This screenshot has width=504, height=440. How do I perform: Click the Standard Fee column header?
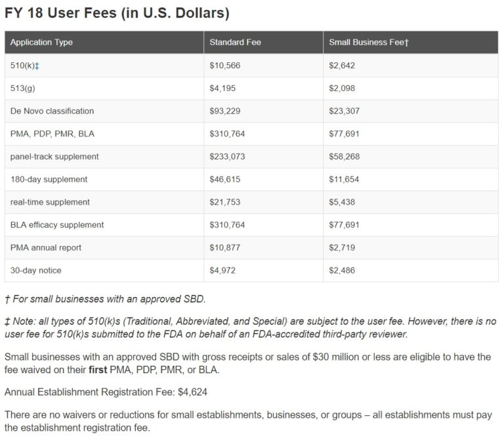tap(235, 43)
